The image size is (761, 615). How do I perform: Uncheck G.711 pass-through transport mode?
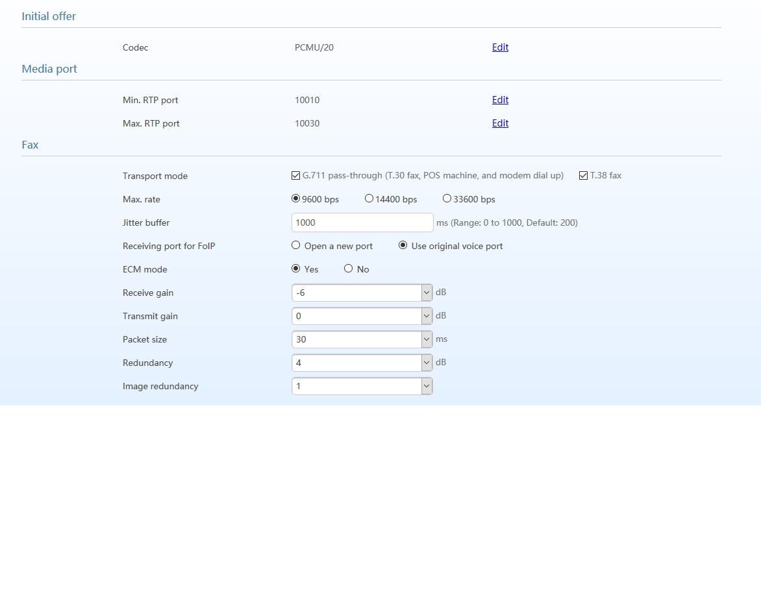click(296, 175)
